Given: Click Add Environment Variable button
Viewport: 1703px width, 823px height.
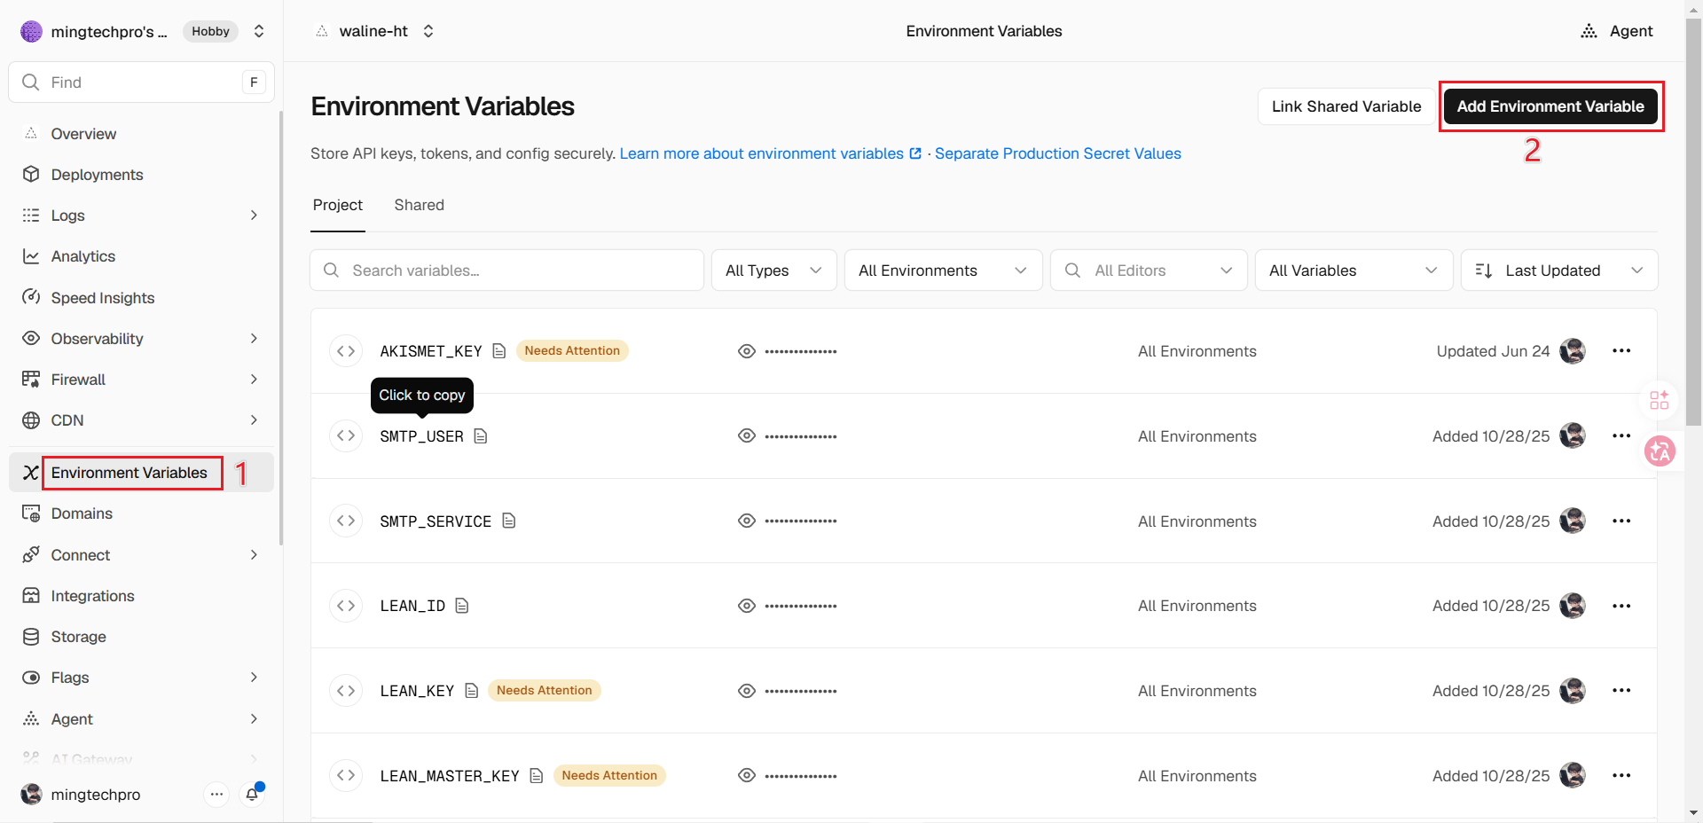Looking at the screenshot, I should click(x=1550, y=106).
